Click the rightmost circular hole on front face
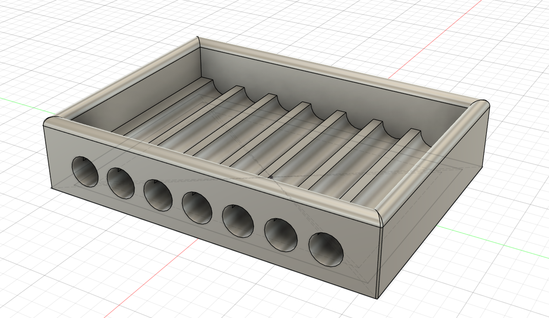The image size is (549, 318). (326, 249)
